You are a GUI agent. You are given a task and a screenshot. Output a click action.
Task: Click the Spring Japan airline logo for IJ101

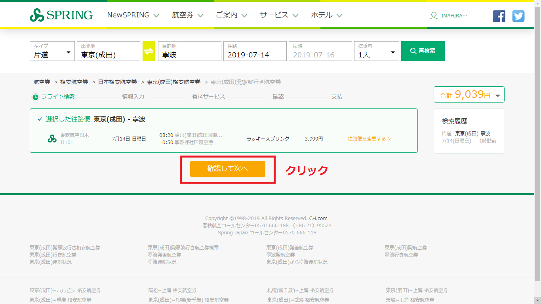click(52, 139)
